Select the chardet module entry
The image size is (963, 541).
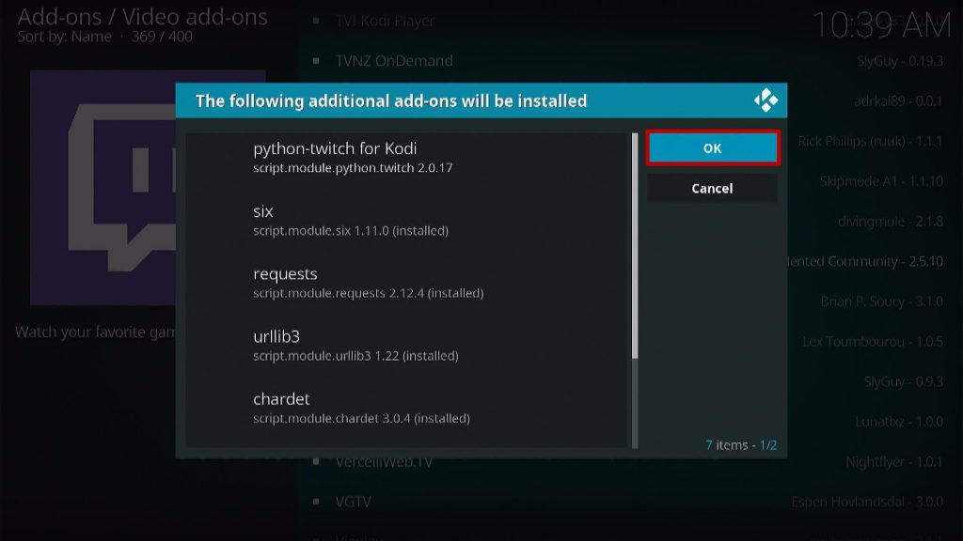(406, 408)
